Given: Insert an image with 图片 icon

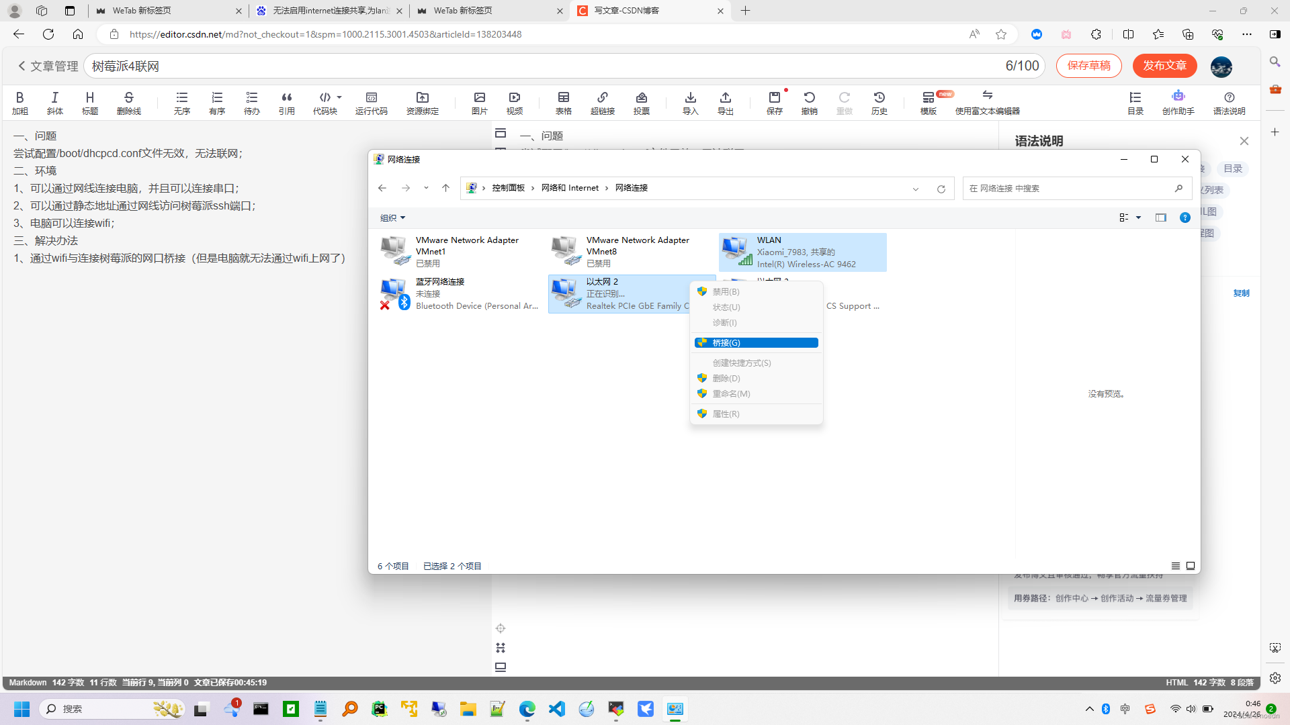Looking at the screenshot, I should click(x=480, y=103).
